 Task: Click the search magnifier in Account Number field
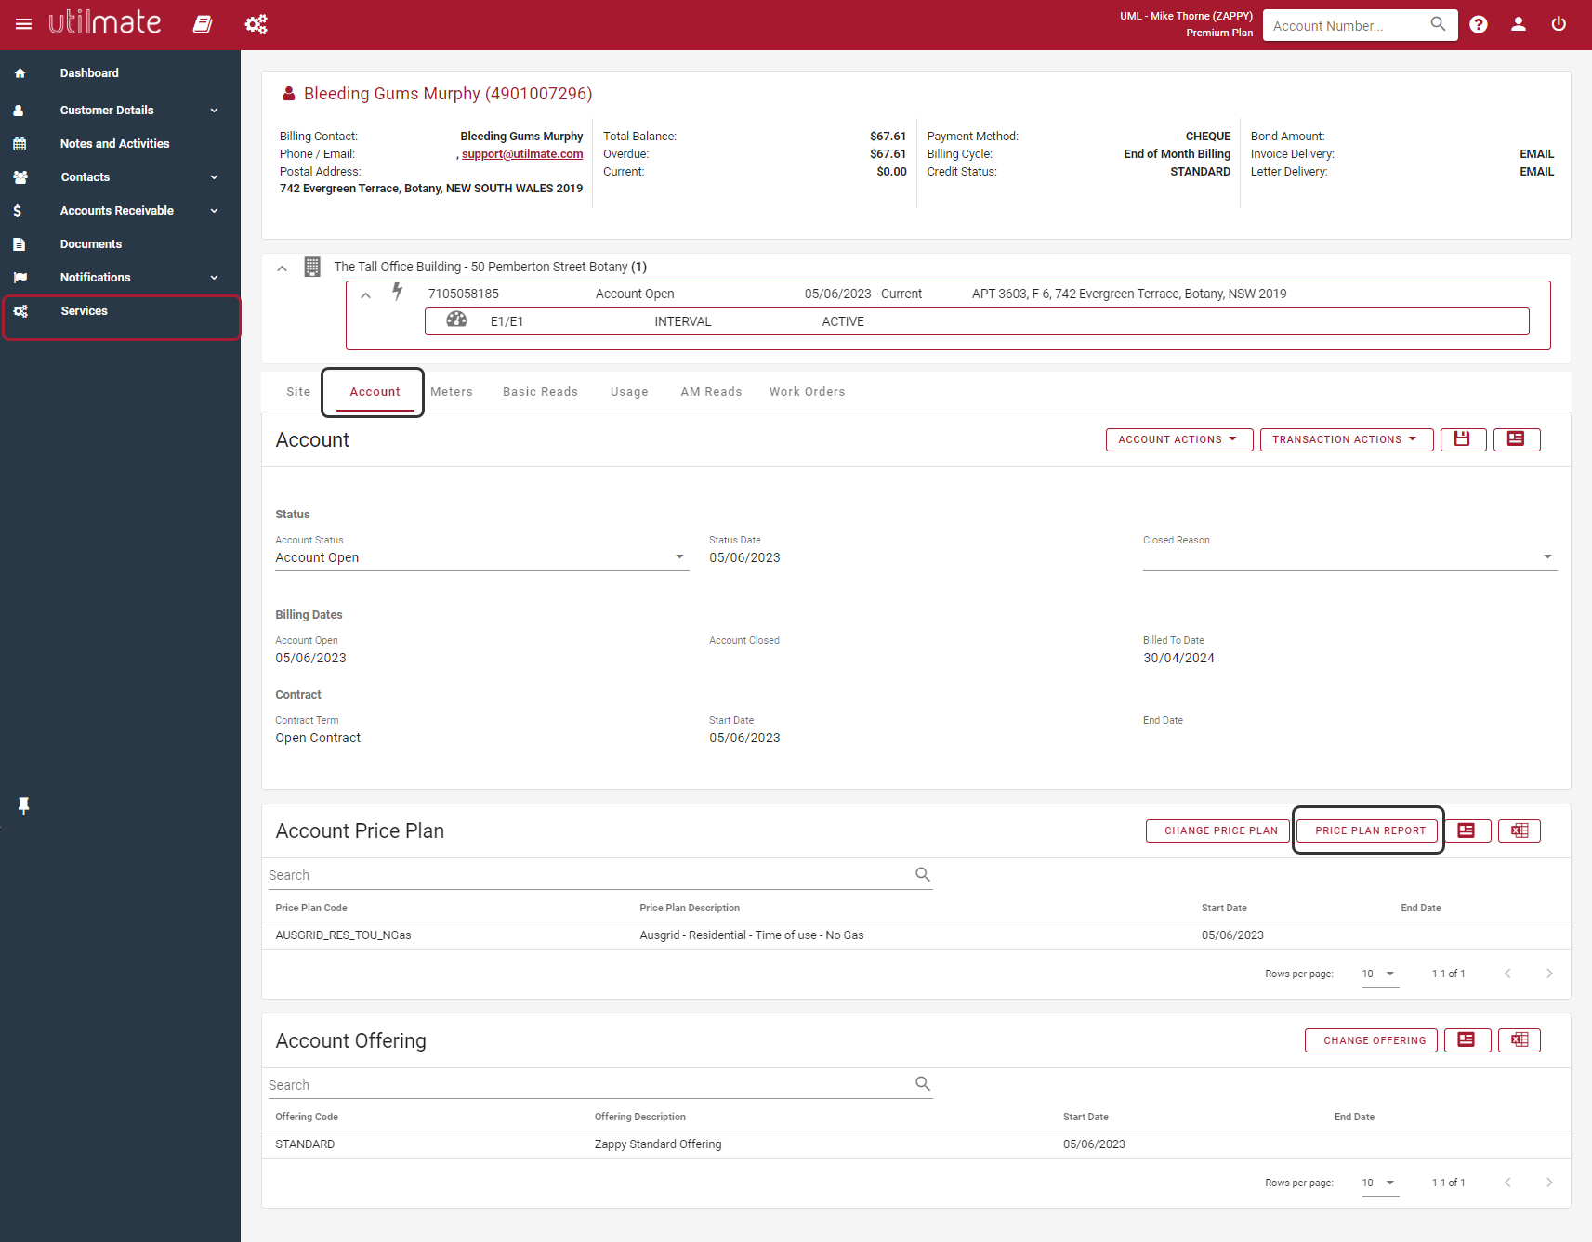tap(1438, 24)
